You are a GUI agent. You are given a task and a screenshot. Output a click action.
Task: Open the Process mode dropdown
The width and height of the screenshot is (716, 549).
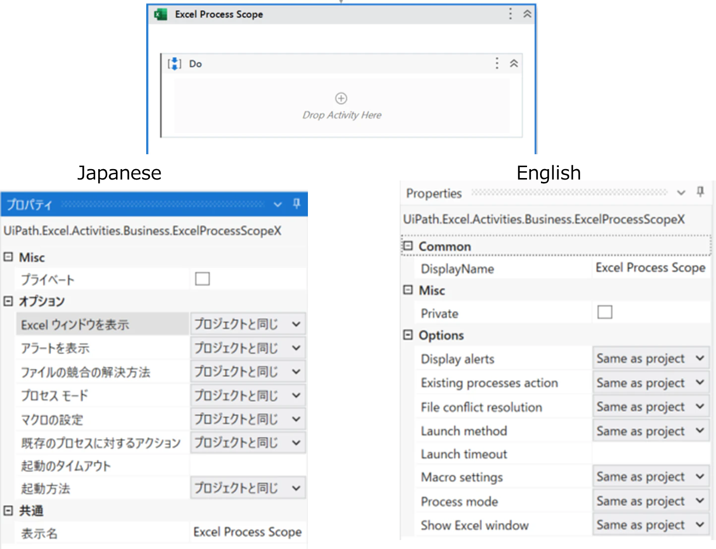click(x=651, y=501)
